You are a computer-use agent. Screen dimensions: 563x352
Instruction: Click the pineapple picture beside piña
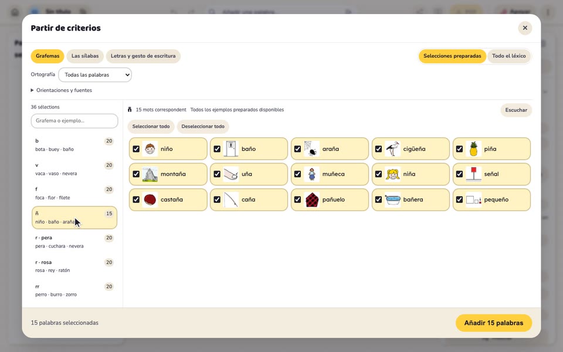click(x=473, y=148)
